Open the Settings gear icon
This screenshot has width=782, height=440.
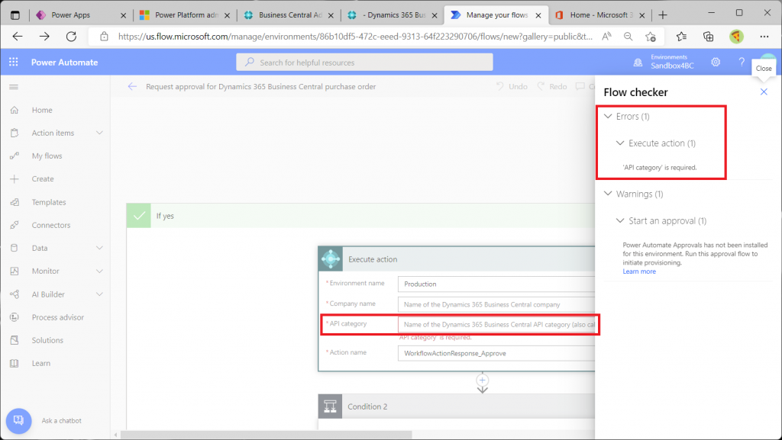[x=716, y=63]
